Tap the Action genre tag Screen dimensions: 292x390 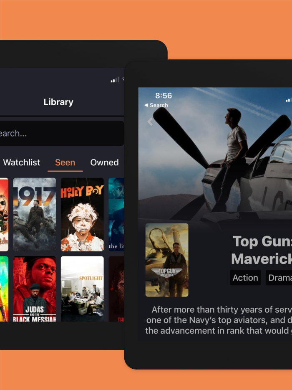coord(245,278)
